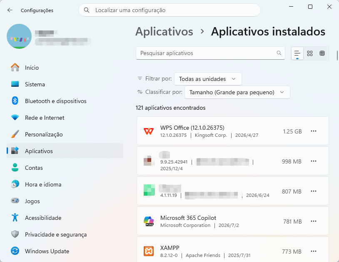Switch to list view layout
This screenshot has height=262, width=339.
point(297,53)
